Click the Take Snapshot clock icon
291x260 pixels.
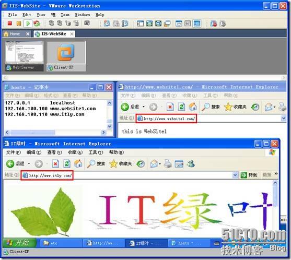pos(107,23)
